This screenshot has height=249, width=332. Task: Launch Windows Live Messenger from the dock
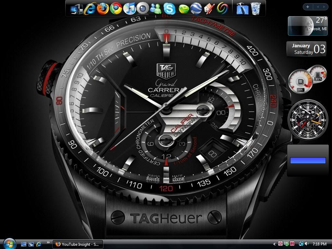pos(156,9)
